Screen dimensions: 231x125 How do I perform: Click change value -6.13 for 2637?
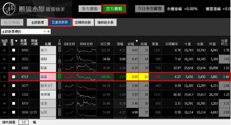[122, 86]
